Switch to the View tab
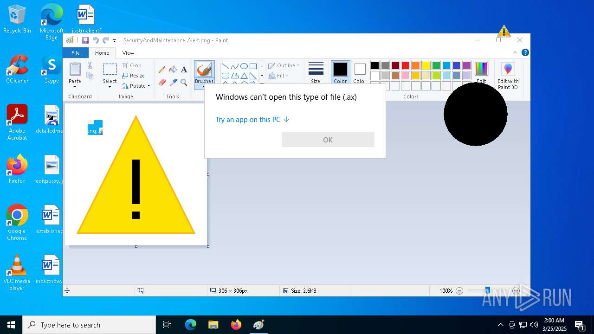 pos(128,53)
